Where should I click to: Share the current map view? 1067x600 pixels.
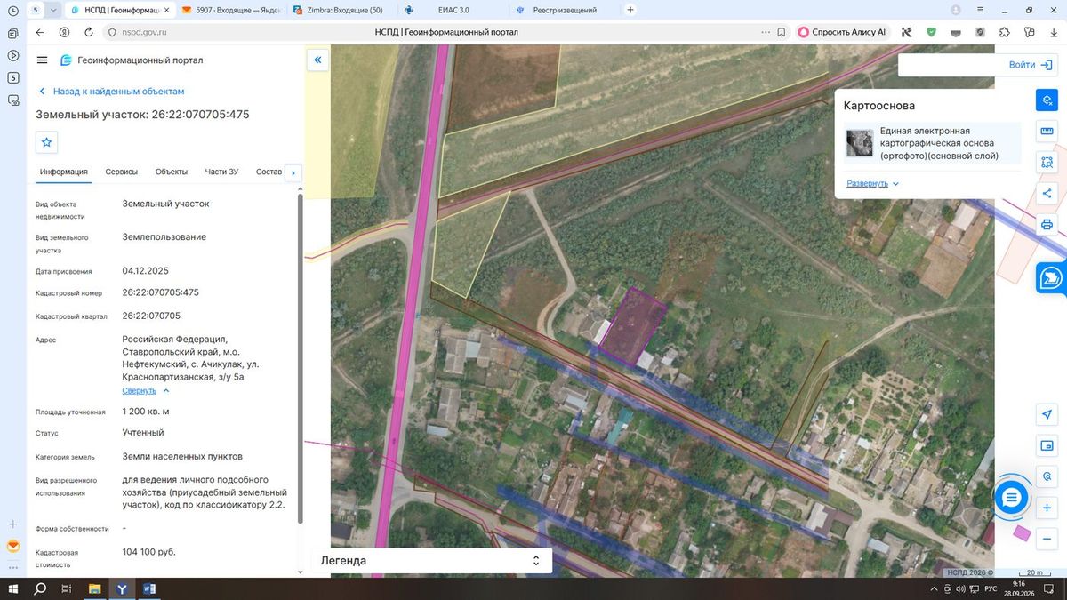pyautogui.click(x=1047, y=194)
